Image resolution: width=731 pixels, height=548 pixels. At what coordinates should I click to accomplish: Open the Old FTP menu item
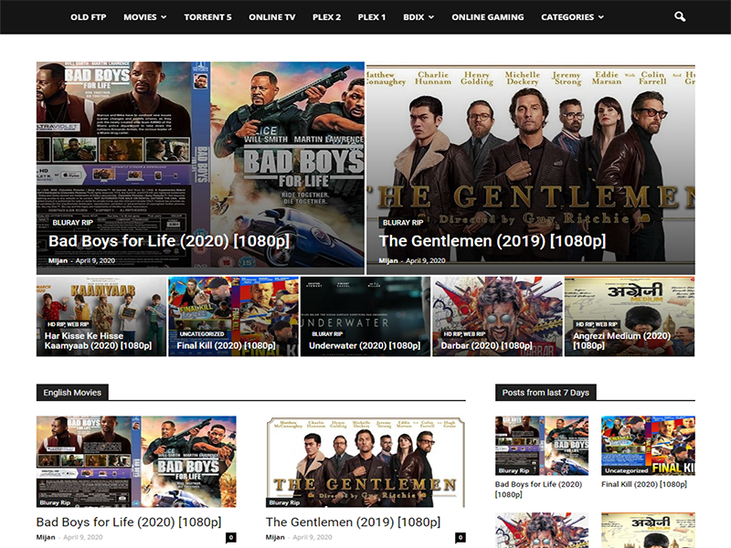tap(88, 17)
